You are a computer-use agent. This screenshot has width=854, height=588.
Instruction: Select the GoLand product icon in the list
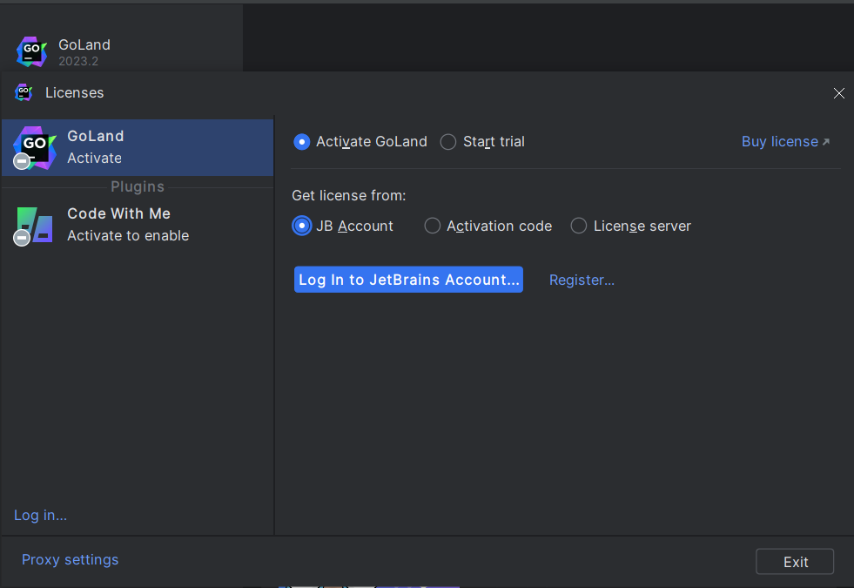tap(34, 146)
